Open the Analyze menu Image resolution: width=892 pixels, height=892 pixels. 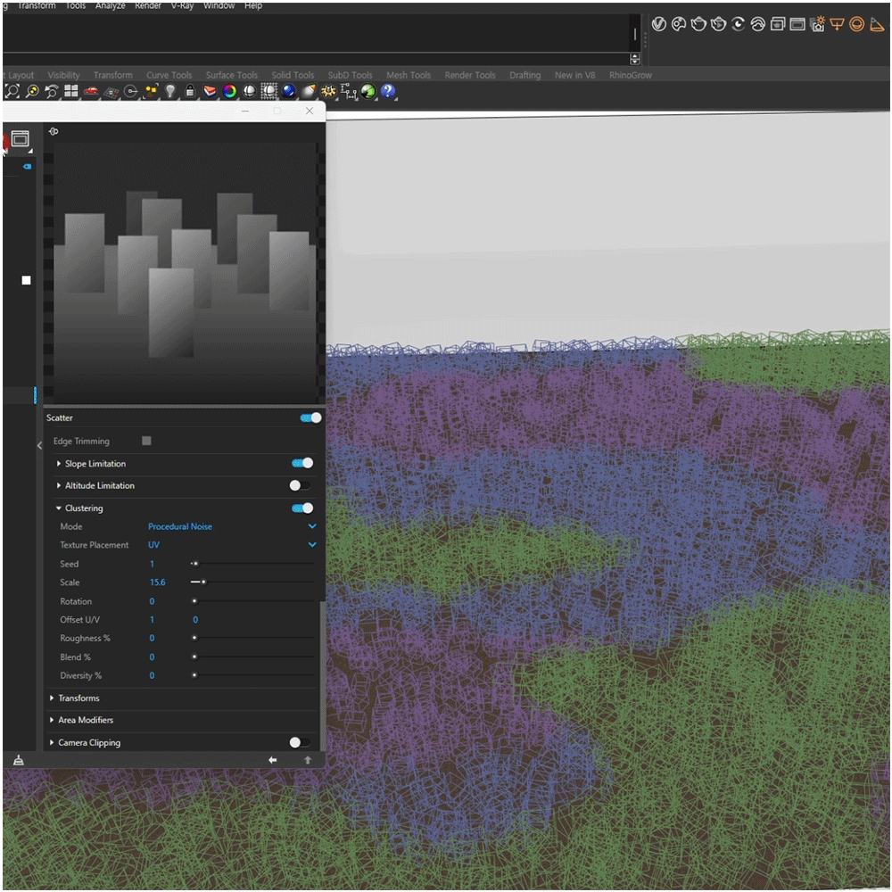coord(111,5)
